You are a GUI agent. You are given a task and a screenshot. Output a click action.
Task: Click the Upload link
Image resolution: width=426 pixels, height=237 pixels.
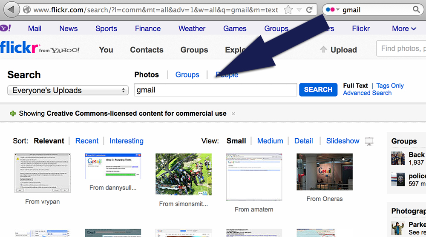click(x=344, y=50)
